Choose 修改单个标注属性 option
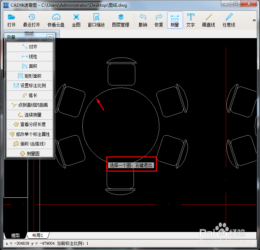The height and width of the screenshot is (250, 260). pyautogui.click(x=30, y=134)
